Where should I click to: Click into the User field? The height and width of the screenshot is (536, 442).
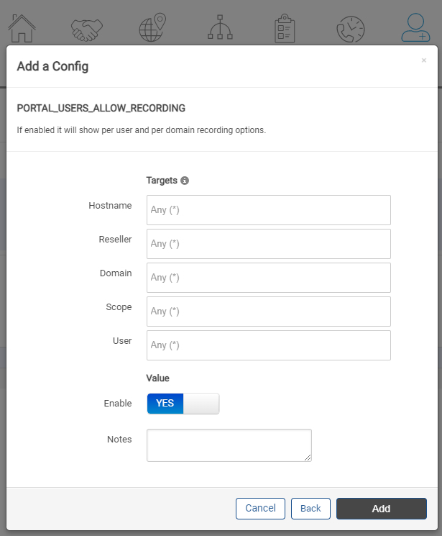tap(269, 345)
